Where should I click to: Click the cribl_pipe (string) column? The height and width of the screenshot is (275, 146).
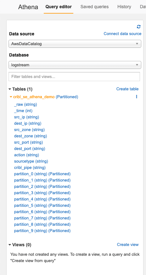(x=30, y=168)
